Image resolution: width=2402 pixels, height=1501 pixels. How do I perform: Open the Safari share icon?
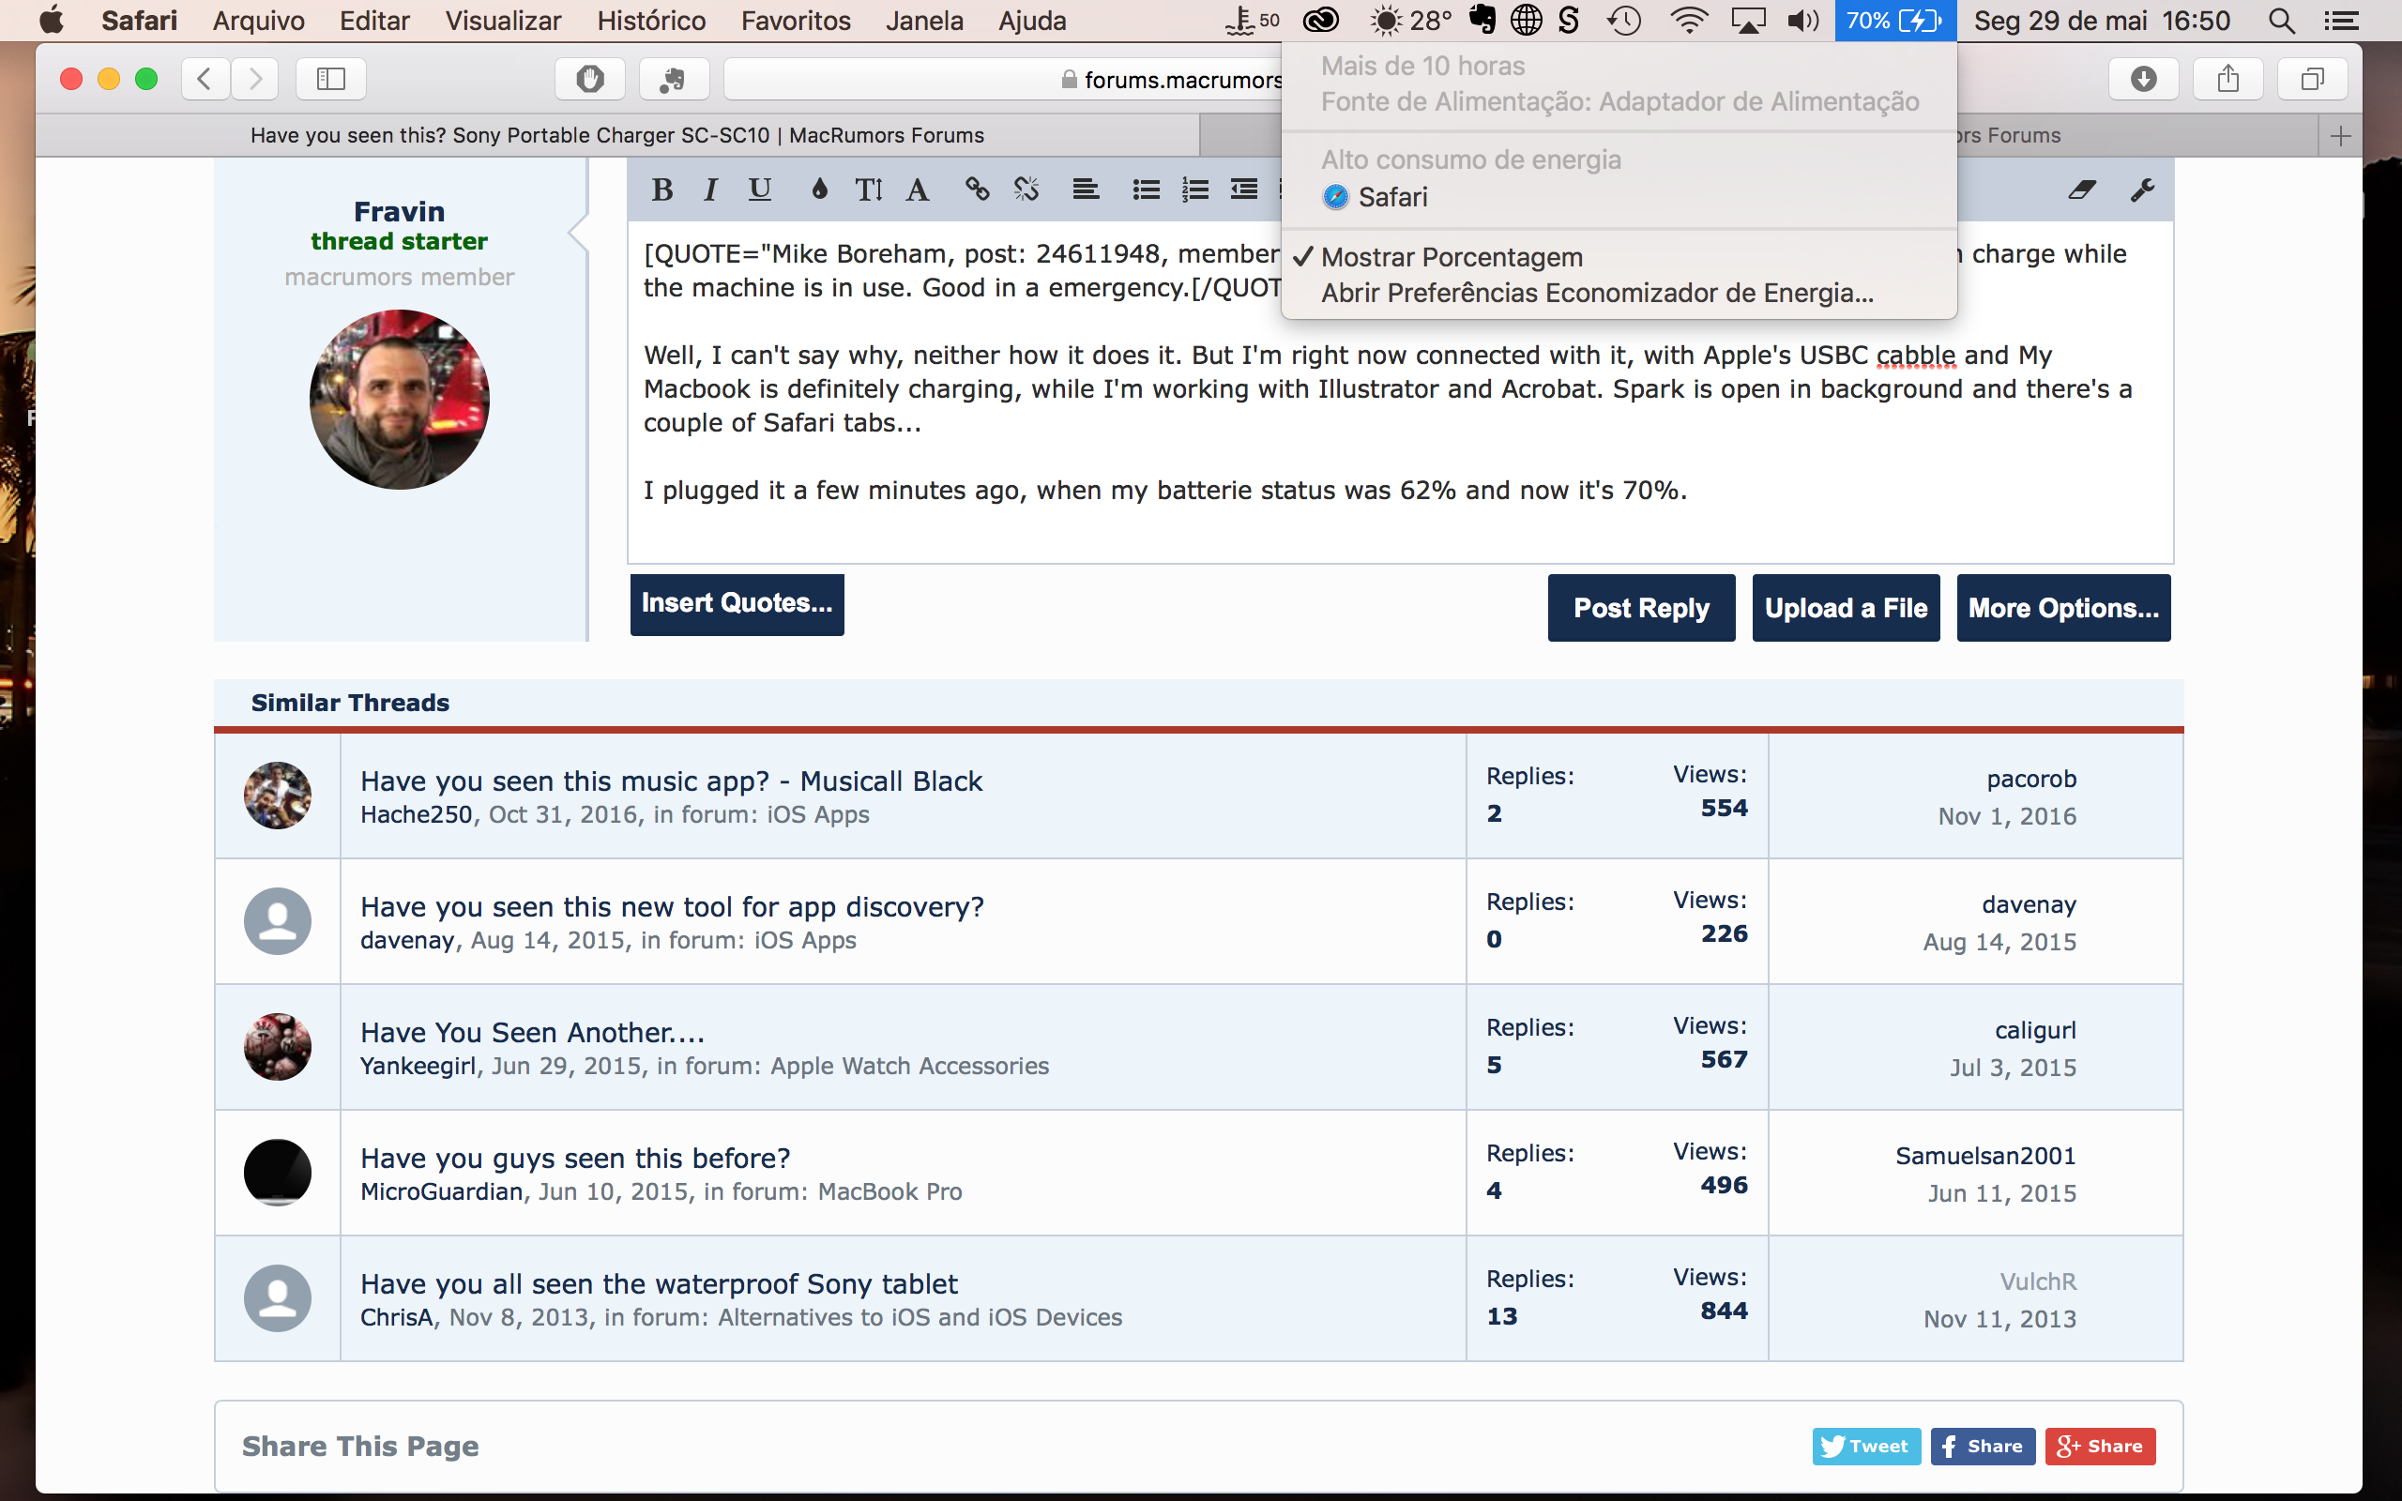[2227, 80]
